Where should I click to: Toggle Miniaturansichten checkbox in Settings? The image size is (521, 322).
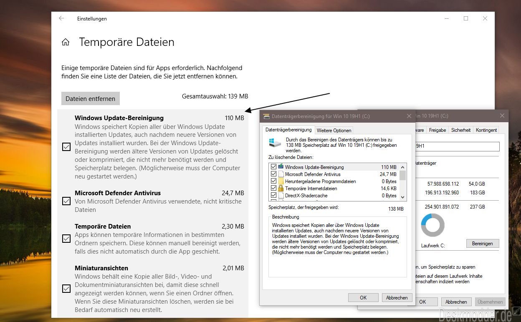(x=66, y=289)
